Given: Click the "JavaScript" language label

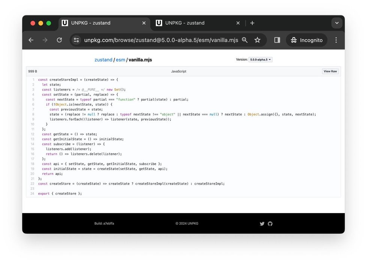Looking at the screenshot, I should coord(179,71).
